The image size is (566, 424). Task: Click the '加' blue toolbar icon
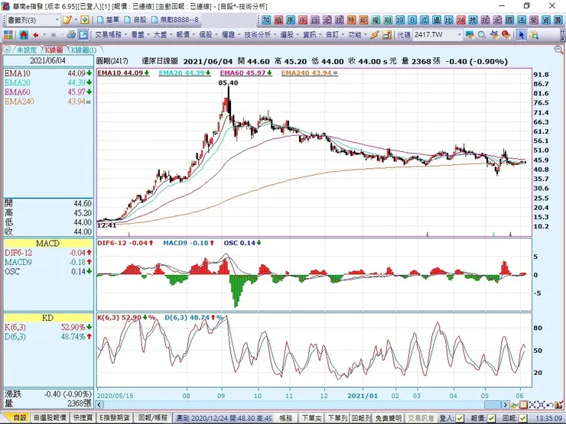266,20
